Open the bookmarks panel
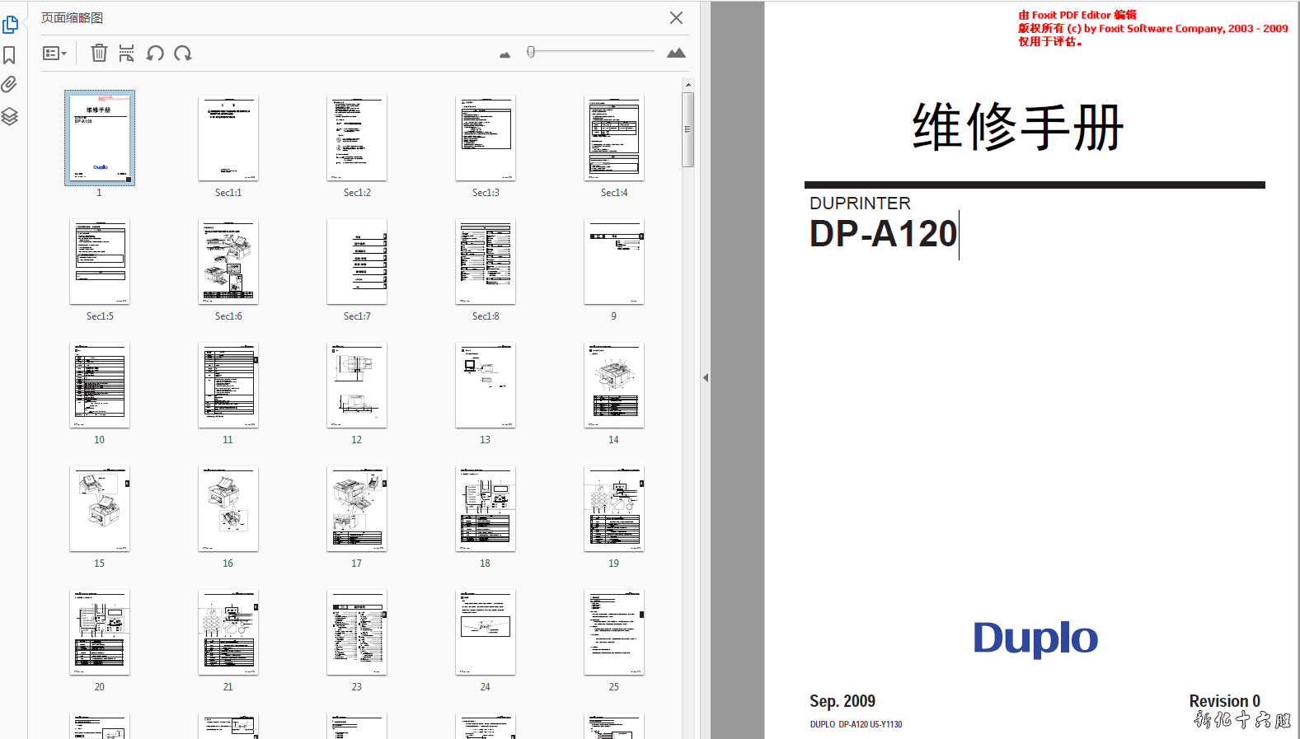Image resolution: width=1300 pixels, height=739 pixels. pos(10,55)
